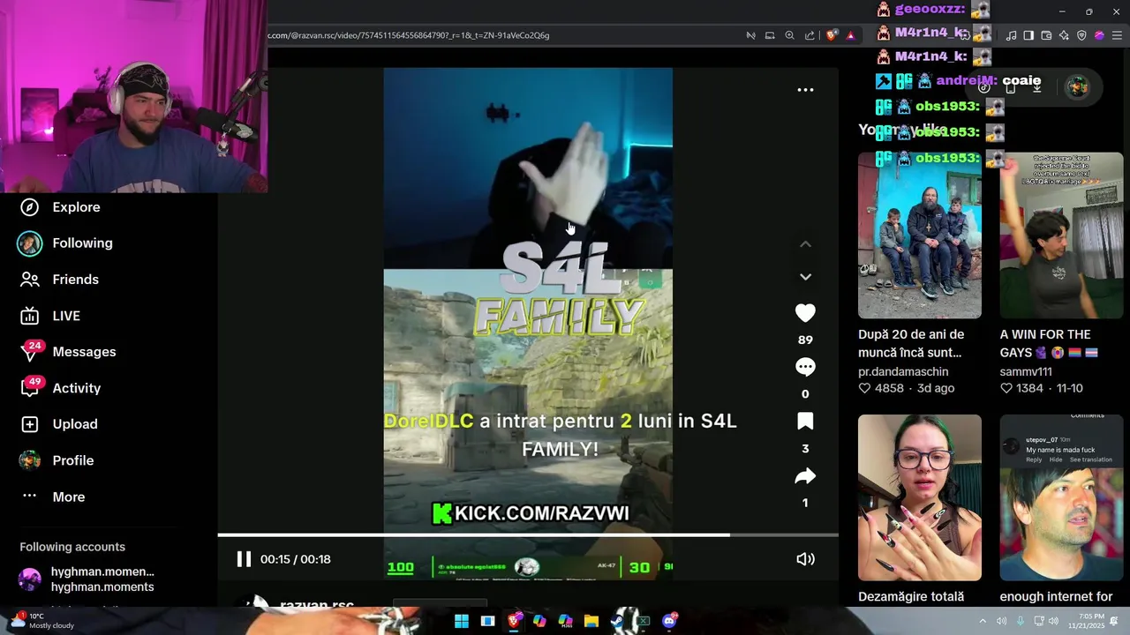Screen dimensions: 1130x635
Task: Open Brave Rewards triangle icon
Action: tap(851, 35)
